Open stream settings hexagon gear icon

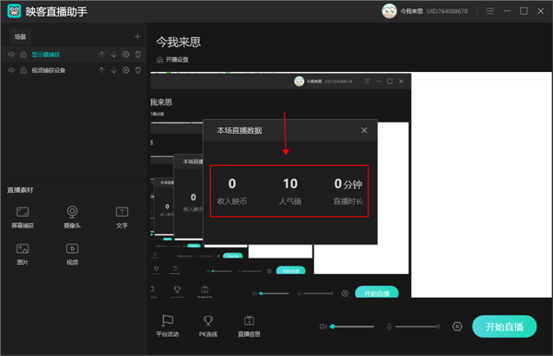[x=457, y=326]
